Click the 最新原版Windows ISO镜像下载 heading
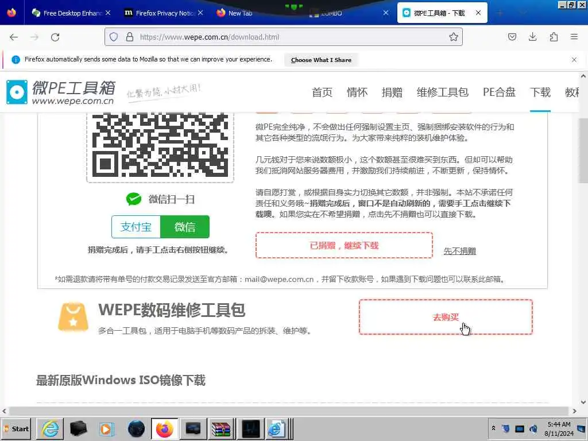 pos(121,380)
